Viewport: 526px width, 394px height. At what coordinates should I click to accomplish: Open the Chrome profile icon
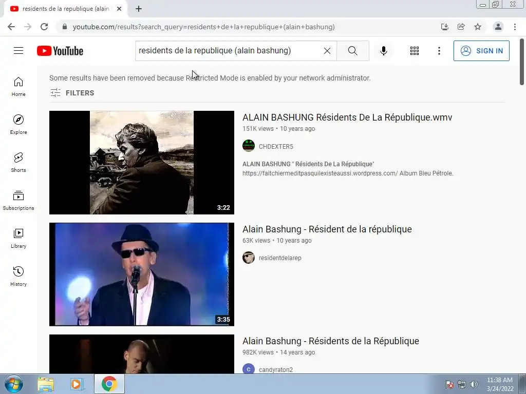[x=498, y=27]
